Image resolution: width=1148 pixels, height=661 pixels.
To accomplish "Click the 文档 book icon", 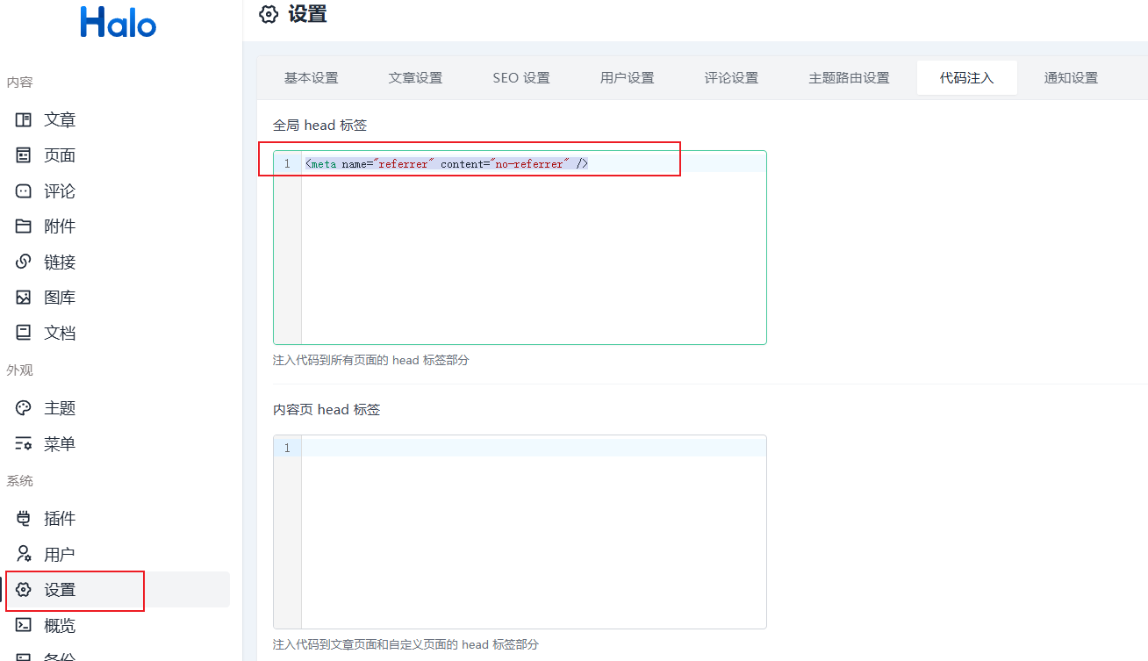I will 24,333.
